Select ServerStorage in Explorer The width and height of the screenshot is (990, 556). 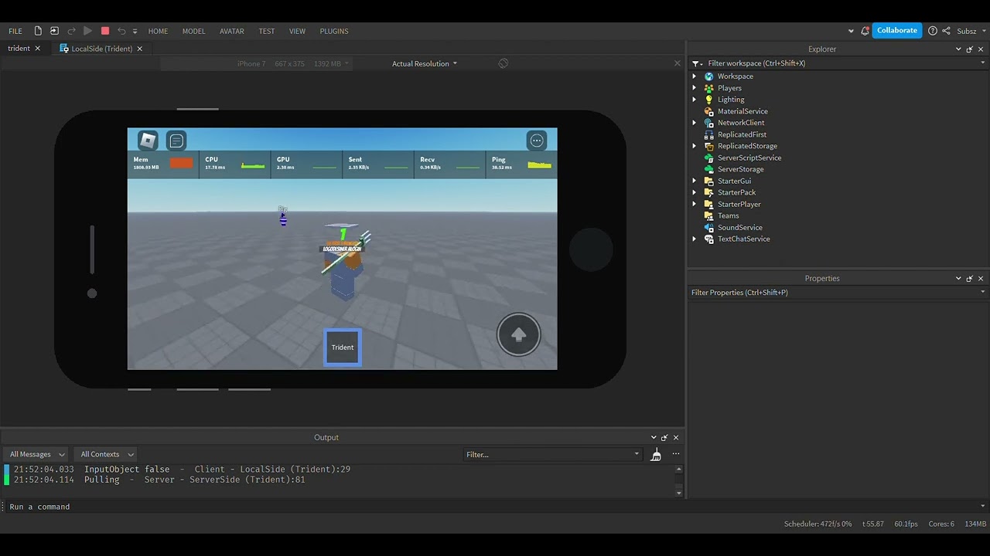coord(740,169)
